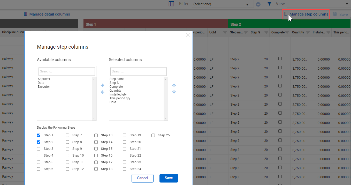The image size is (351, 185).
Task: Enable the Step 13 checkbox
Action: click(96, 135)
